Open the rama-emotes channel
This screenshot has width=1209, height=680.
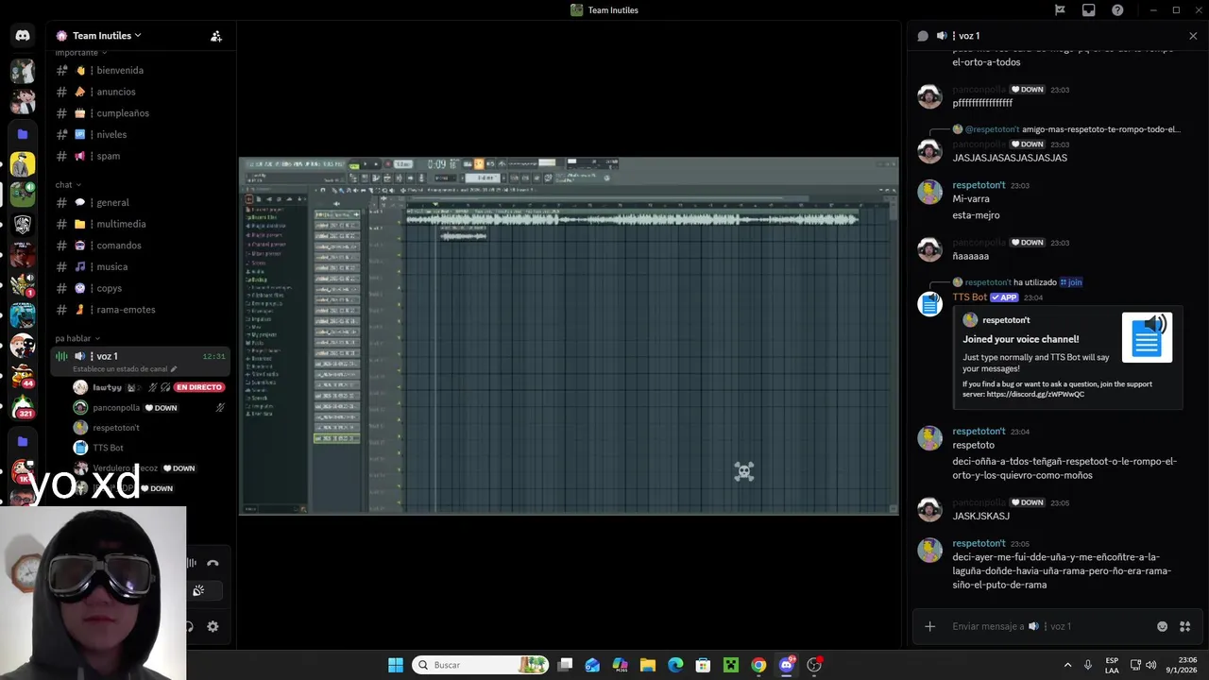[142, 310]
